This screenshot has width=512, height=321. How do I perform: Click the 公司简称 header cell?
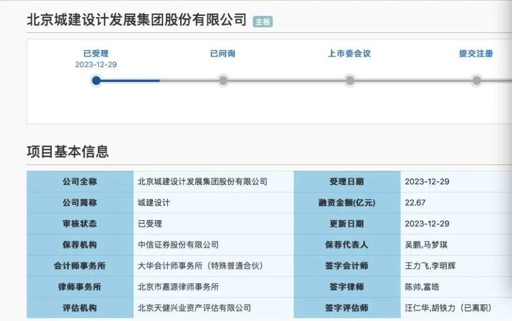pos(80,203)
